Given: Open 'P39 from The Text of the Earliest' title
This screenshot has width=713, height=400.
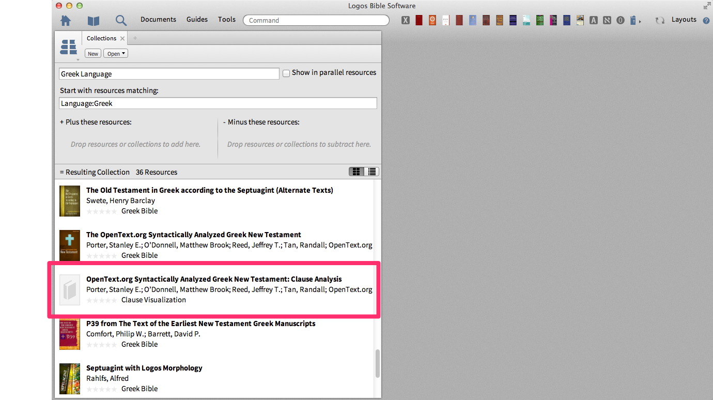Looking at the screenshot, I should [x=200, y=324].
